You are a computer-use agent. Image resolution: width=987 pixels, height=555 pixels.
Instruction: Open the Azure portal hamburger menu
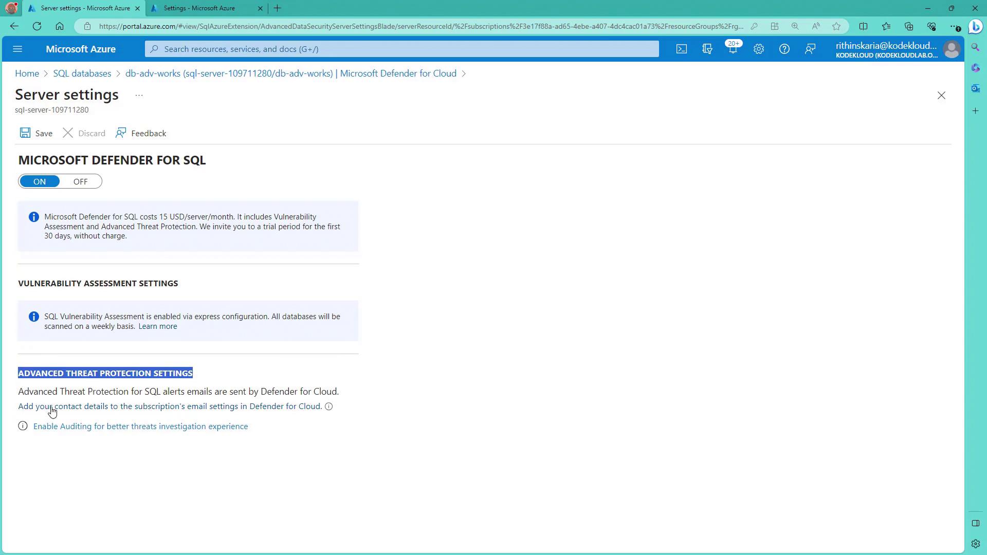17,49
